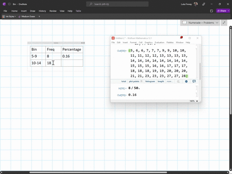Open the plot points dropdown arrow
The height and width of the screenshot is (174, 232).
(141, 81)
